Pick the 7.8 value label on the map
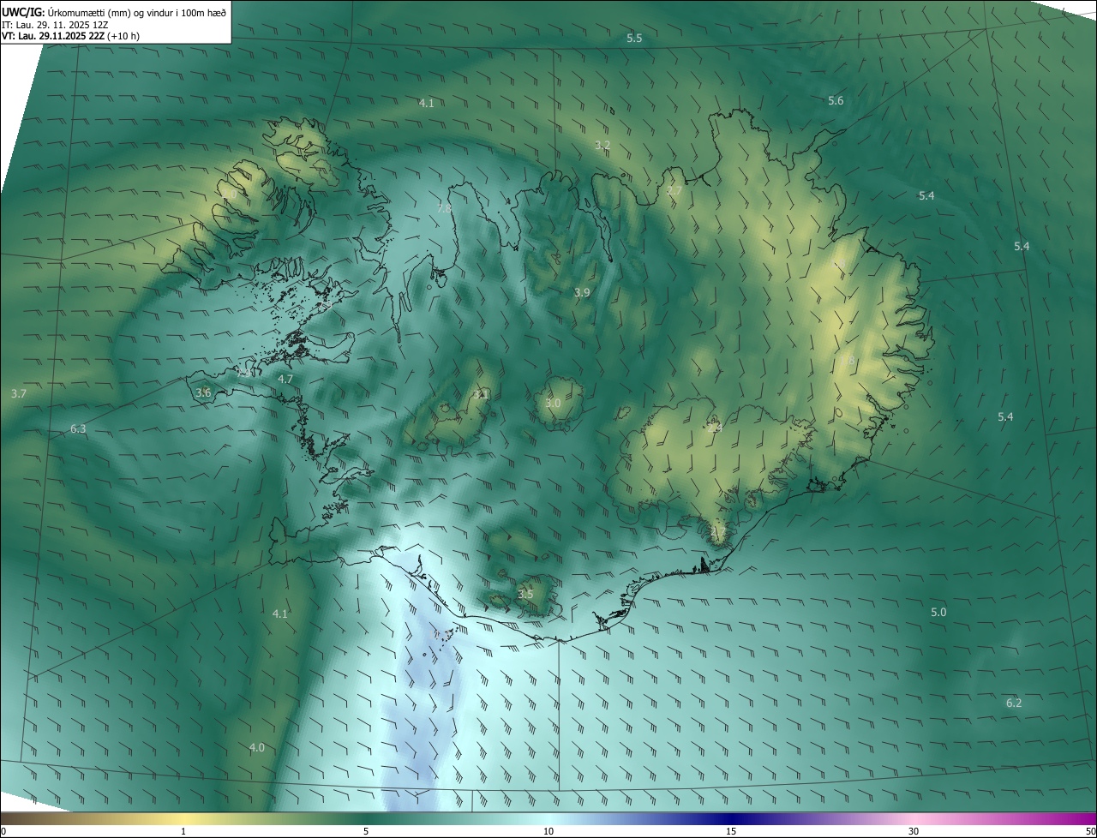This screenshot has height=838, width=1097. pos(444,208)
